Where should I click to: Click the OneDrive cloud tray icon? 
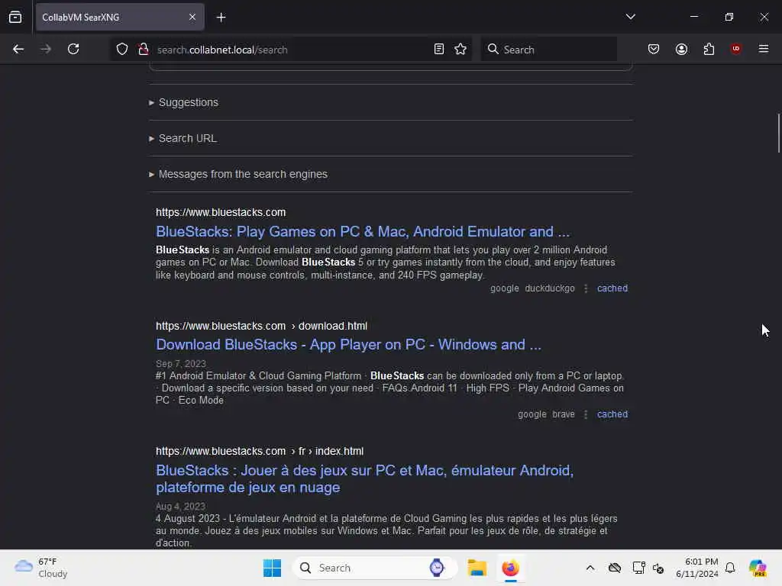pos(615,568)
